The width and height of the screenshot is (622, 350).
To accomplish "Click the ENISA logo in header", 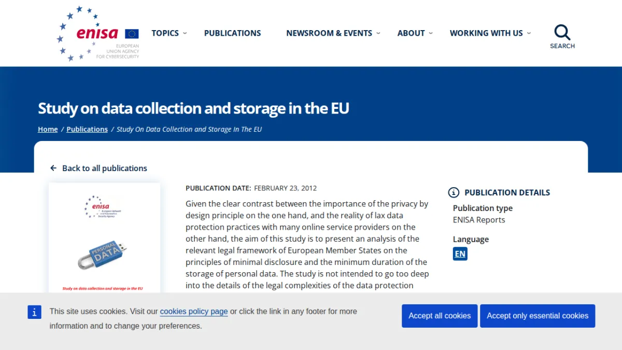I will [x=97, y=34].
